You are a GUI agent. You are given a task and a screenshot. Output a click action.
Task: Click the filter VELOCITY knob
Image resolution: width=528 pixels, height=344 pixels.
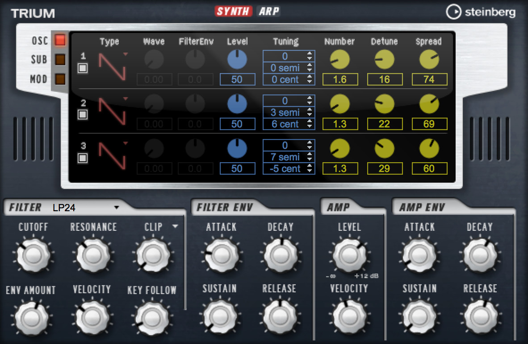coord(92,317)
